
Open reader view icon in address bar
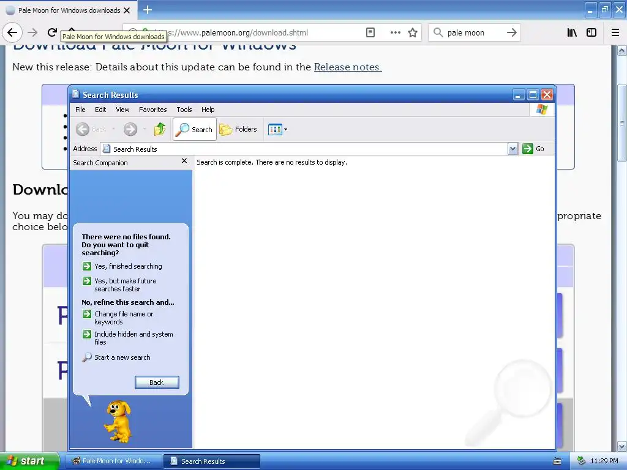click(370, 32)
